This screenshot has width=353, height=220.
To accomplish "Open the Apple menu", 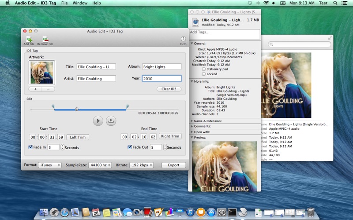I will [x=8, y=3].
